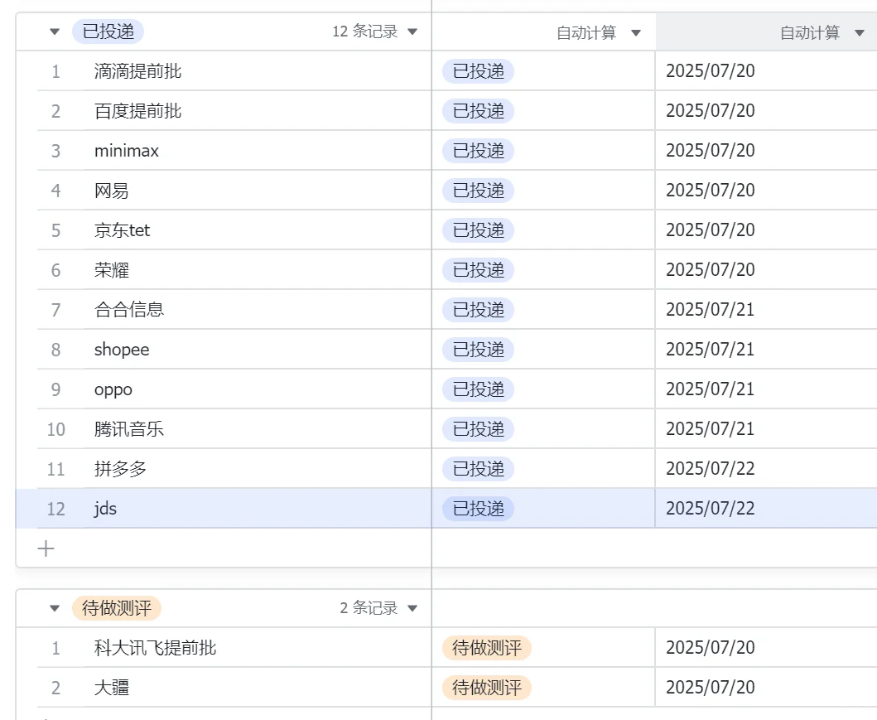
Task: Click the 待做测评 status tag in 科大讯飞提前批 row
Action: point(487,648)
